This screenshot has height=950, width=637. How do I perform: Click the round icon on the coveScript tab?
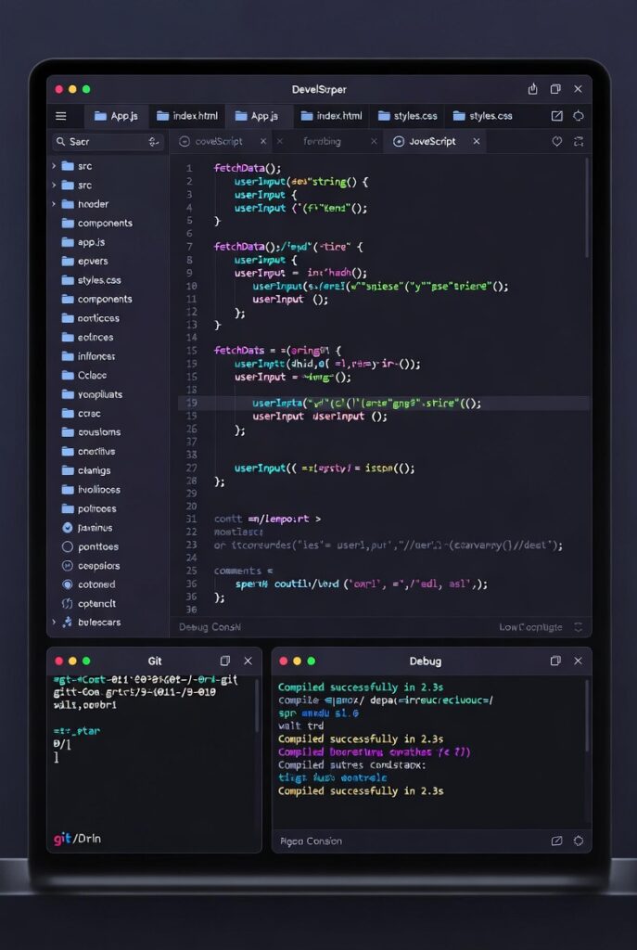[185, 141]
